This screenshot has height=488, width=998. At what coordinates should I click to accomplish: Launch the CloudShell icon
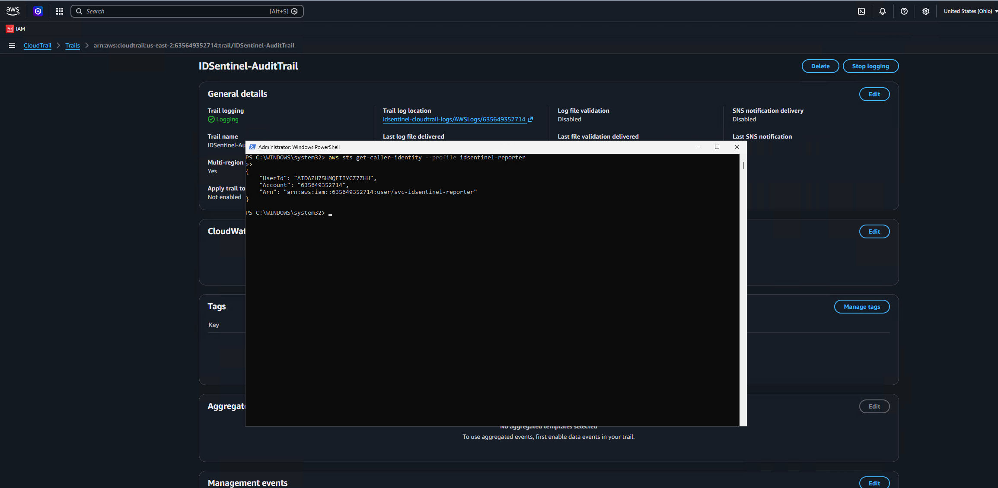861,11
